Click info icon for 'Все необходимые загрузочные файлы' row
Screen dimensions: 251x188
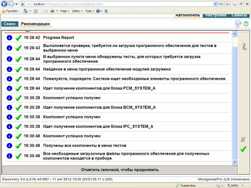tap(9, 156)
